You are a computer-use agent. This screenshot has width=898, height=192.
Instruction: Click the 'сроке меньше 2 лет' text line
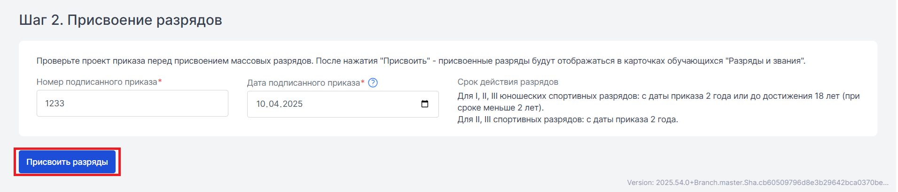coord(500,108)
